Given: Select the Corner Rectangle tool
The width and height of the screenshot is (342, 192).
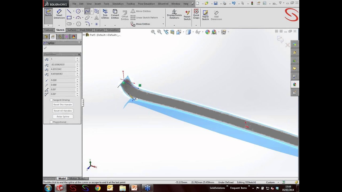Looking at the screenshot, I should point(69,18).
